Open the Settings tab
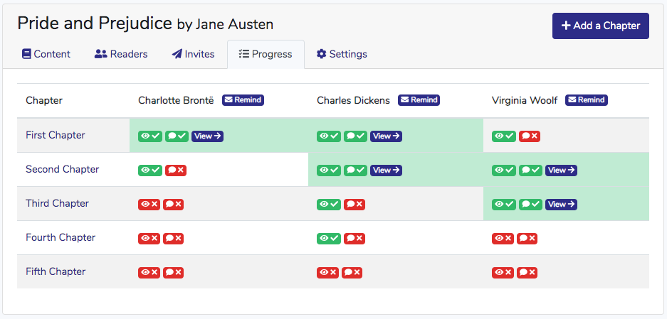 coord(342,54)
